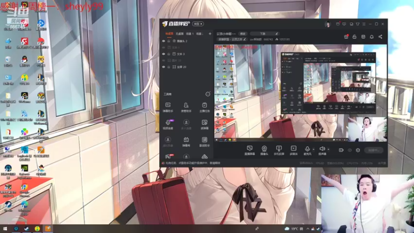Open 弹幕秀 tool in toolbox
Image resolution: width=414 pixels, height=233 pixels.
pyautogui.click(x=186, y=141)
